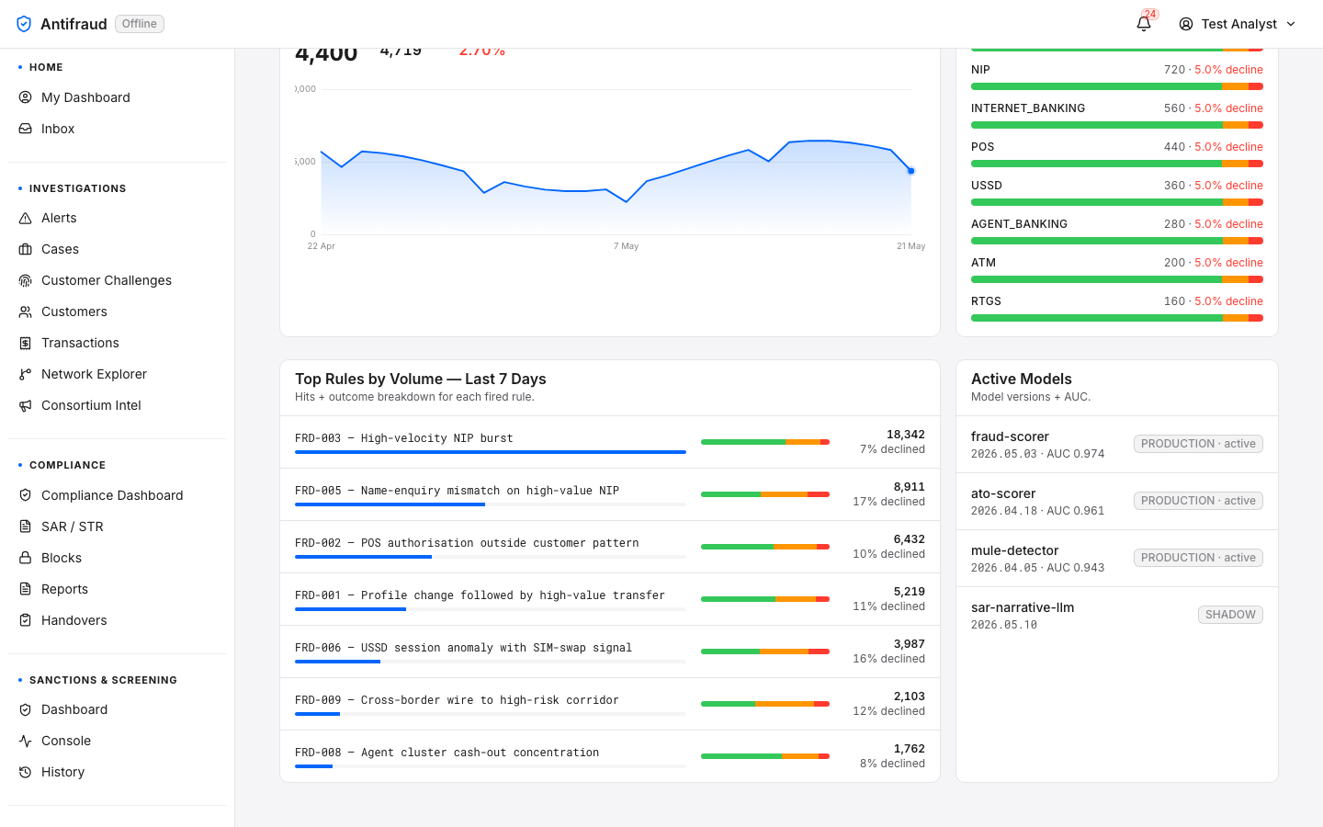Click the SAR / STR document icon
Viewport: 1323px width, 827px height.
26,527
